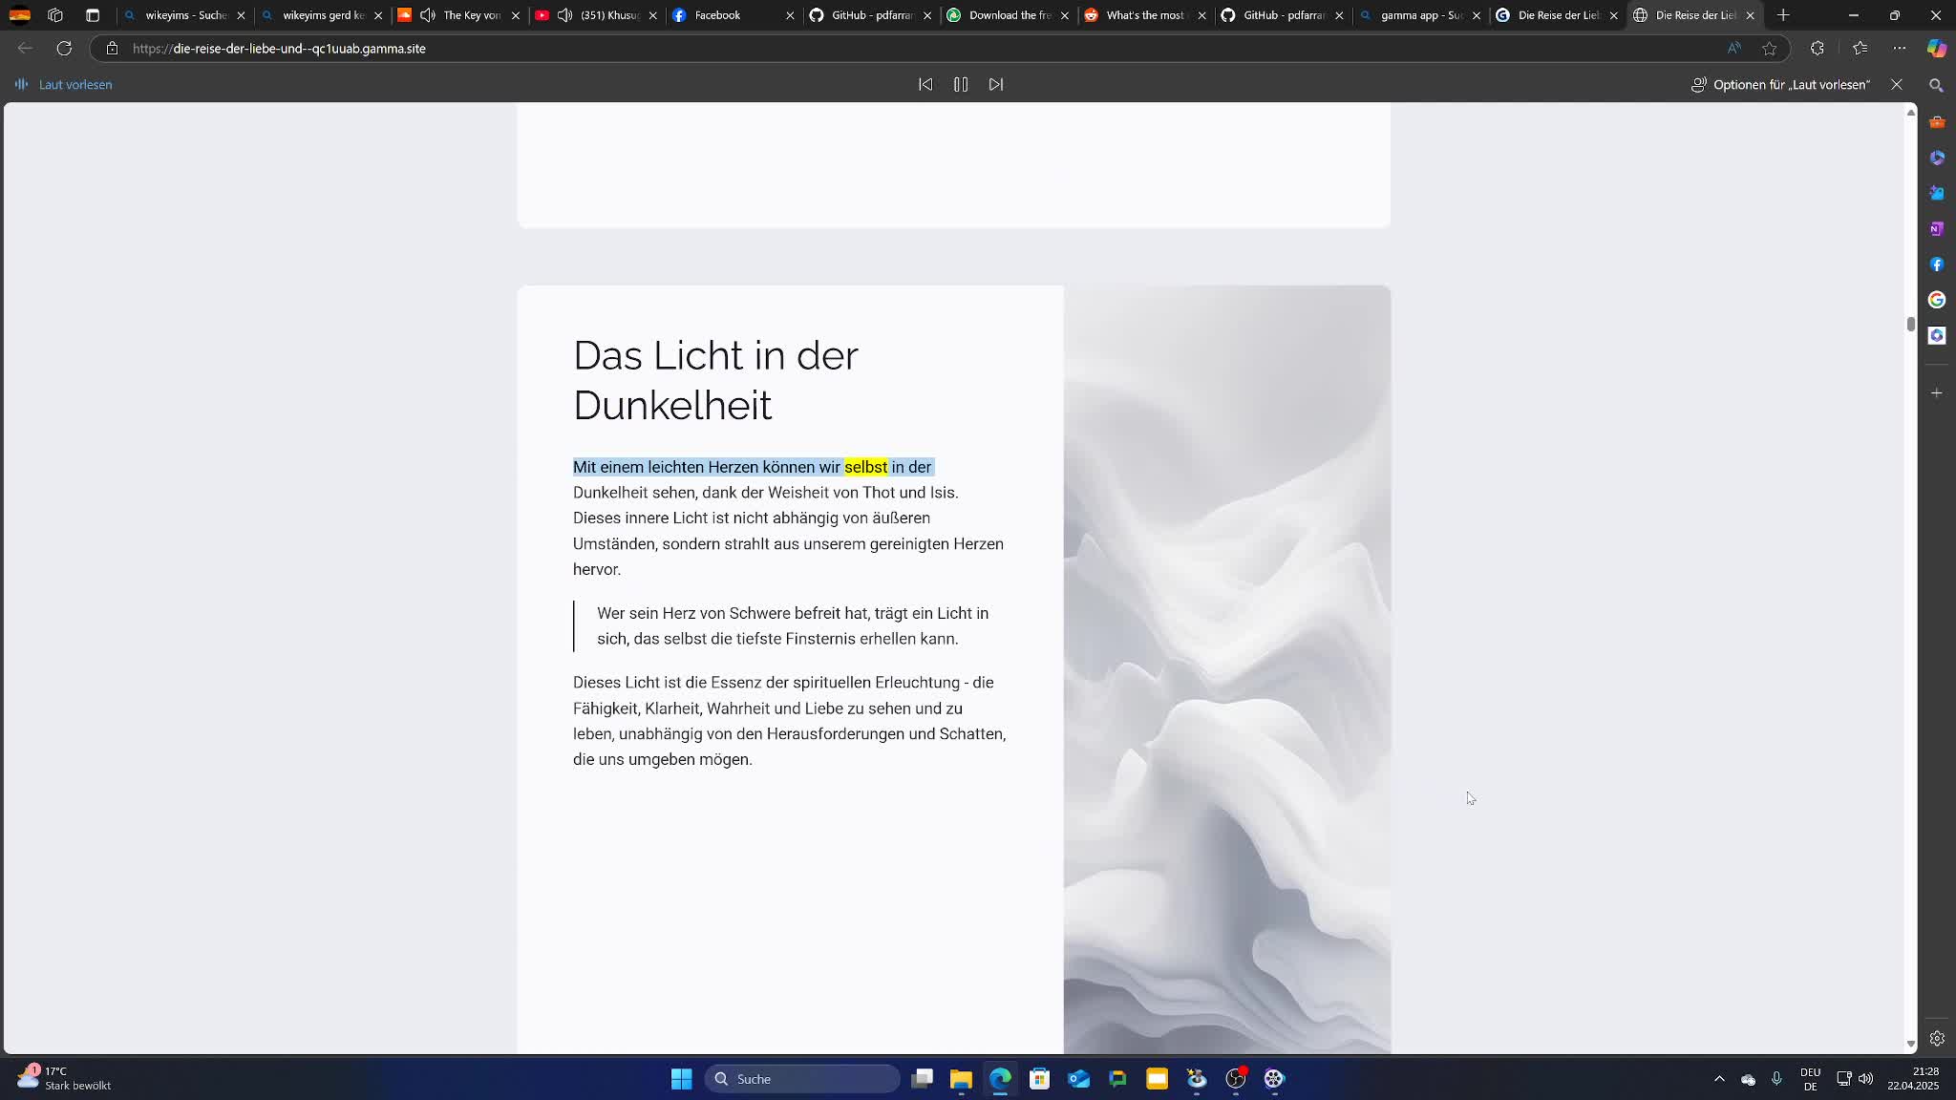This screenshot has height=1100, width=1956.
Task: Close the read aloud toolbar
Action: click(1897, 85)
